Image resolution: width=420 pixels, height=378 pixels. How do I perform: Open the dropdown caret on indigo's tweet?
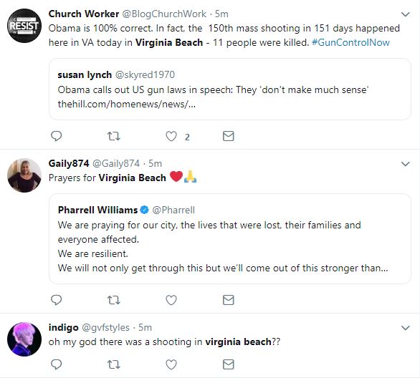pos(406,328)
